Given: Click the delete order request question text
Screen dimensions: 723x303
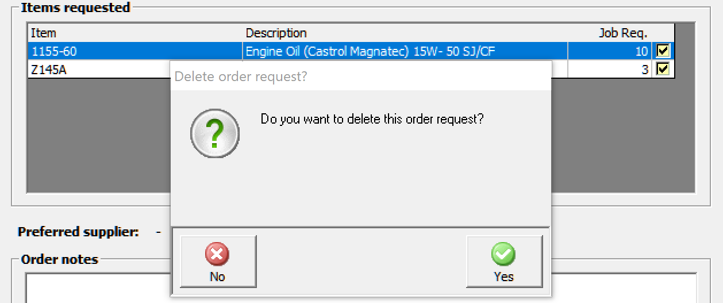Looking at the screenshot, I should click(372, 119).
